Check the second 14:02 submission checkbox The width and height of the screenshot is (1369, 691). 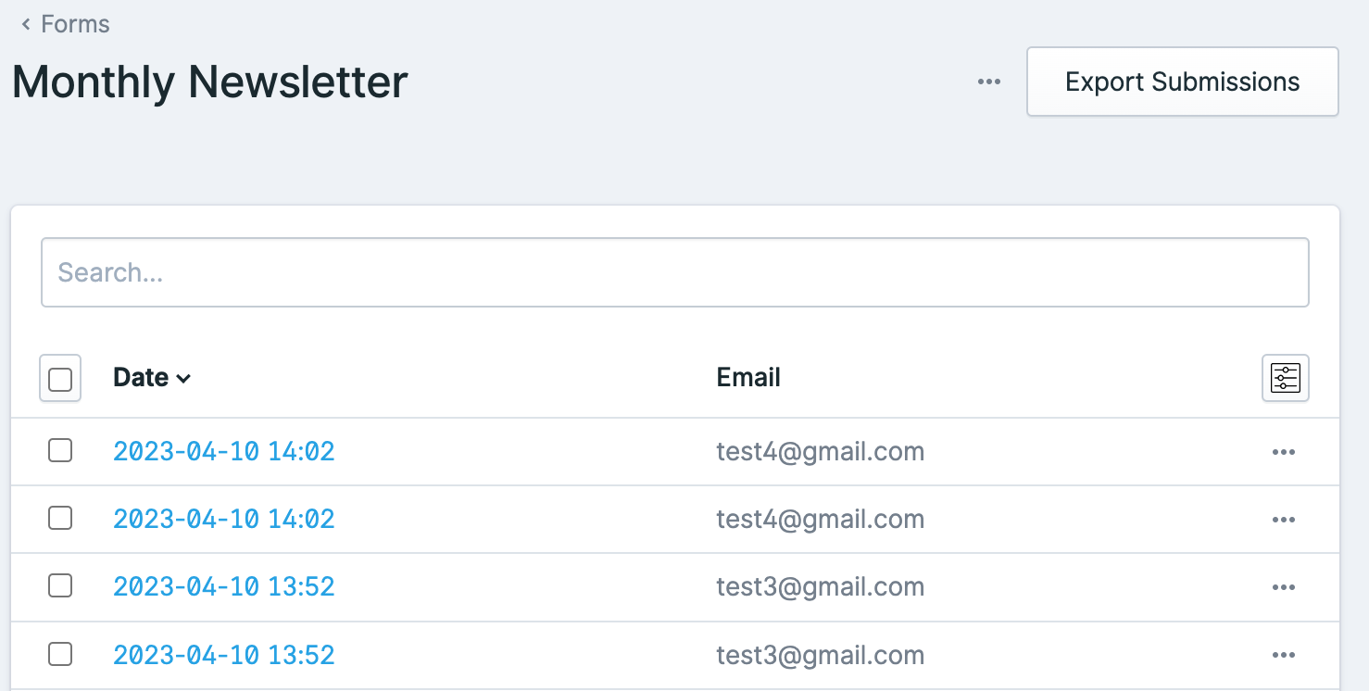pyautogui.click(x=60, y=519)
